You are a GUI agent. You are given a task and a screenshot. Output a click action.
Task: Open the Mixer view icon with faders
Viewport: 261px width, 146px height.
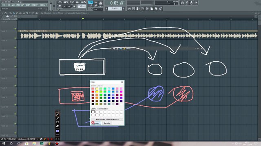click(x=147, y=9)
